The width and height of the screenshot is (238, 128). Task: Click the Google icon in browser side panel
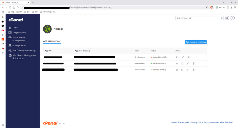click(x=3, y=17)
